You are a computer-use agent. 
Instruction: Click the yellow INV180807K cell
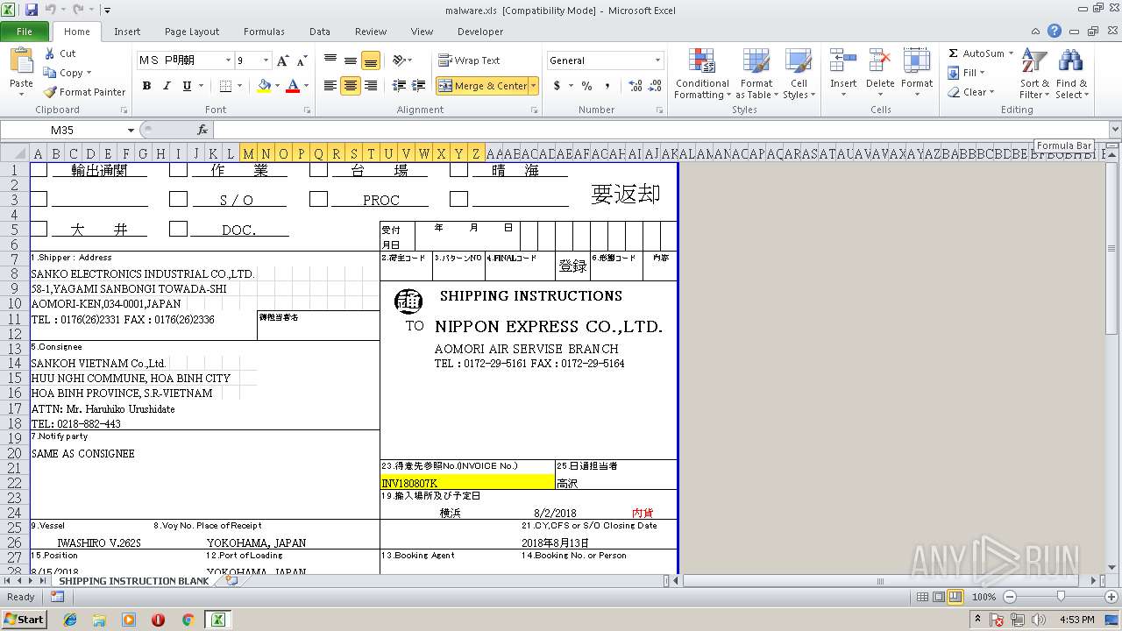tap(467, 482)
